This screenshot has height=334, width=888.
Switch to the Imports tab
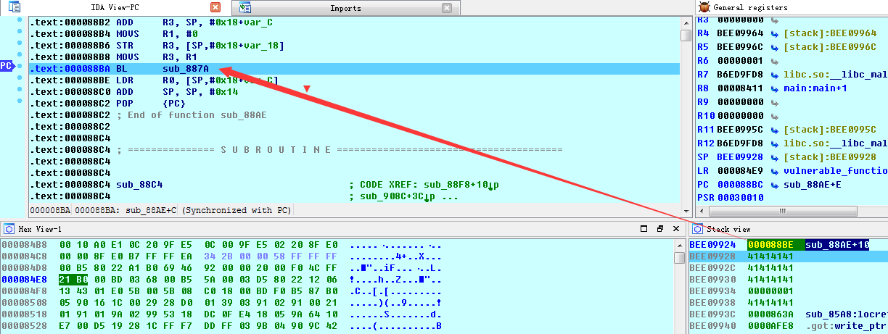click(x=345, y=8)
